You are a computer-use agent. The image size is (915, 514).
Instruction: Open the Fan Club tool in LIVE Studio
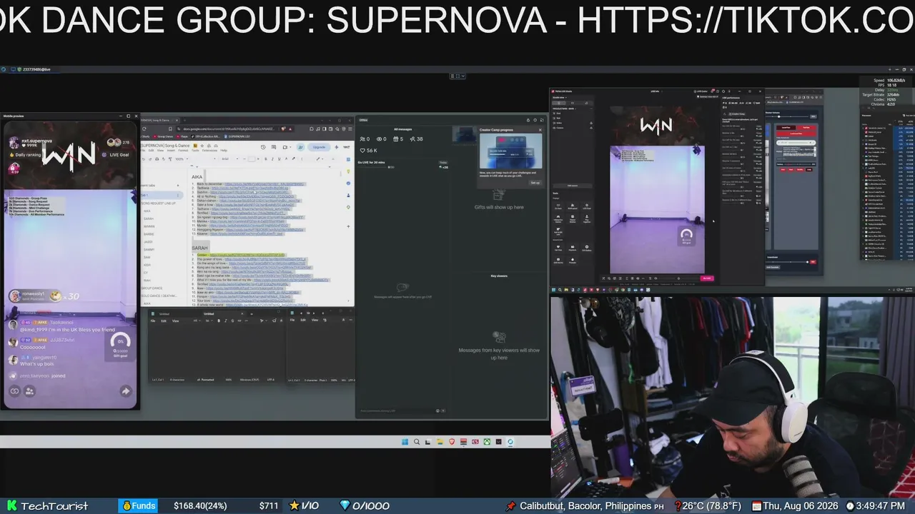(x=558, y=248)
